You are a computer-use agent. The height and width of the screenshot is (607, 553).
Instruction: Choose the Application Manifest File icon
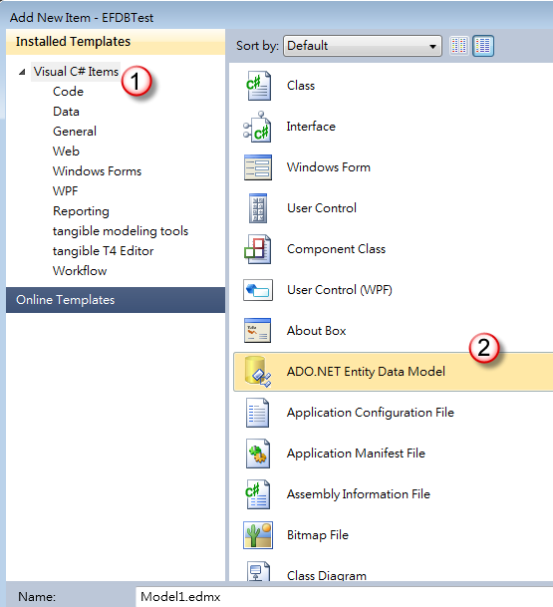258,454
